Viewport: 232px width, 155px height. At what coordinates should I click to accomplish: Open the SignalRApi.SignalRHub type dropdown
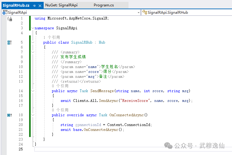pos(187,13)
